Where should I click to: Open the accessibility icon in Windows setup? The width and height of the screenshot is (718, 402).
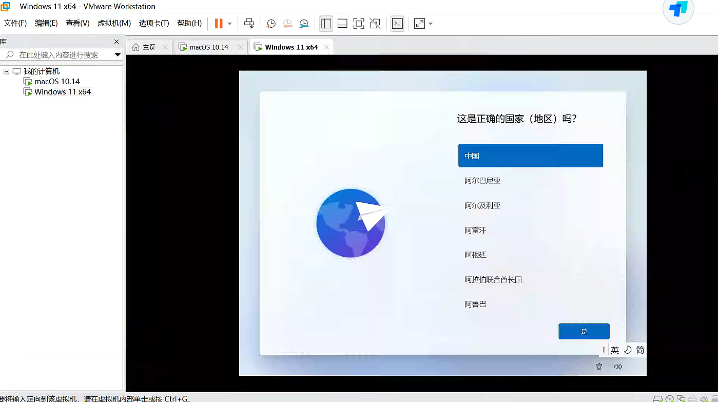click(598, 367)
